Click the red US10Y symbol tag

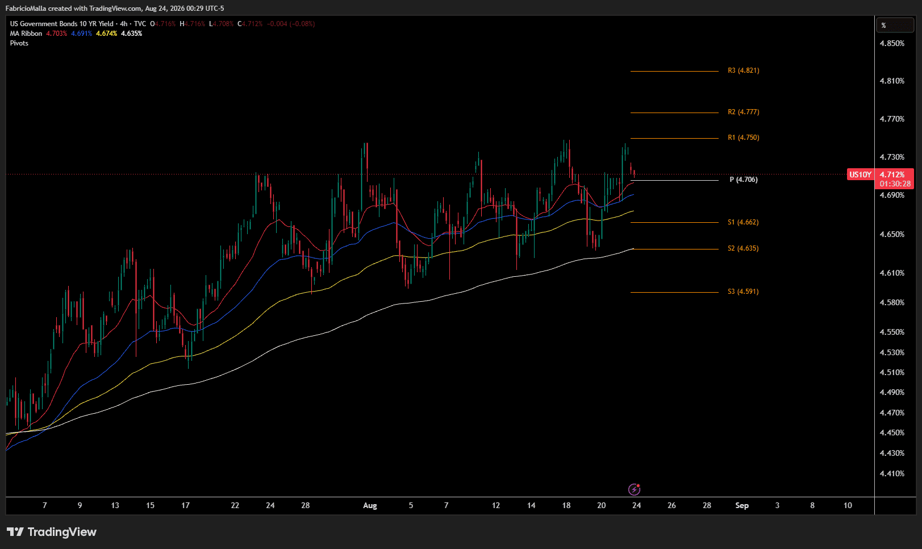coord(861,174)
